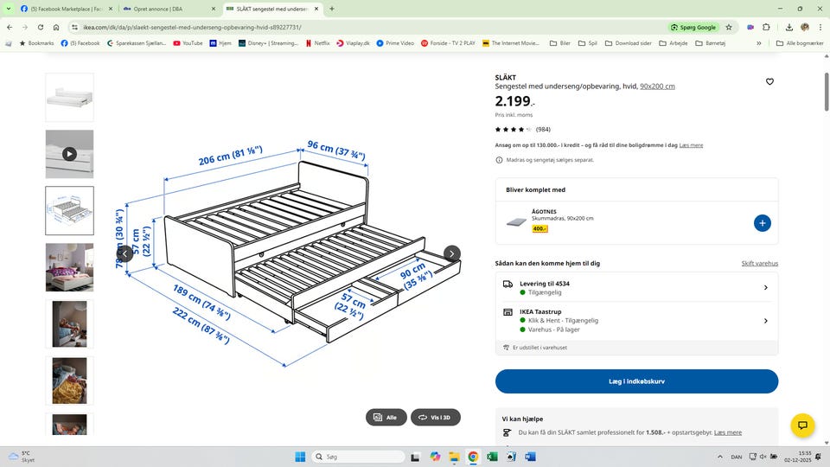Expand IKEA Taastrup store pickup details
The image size is (830, 467).
click(637, 320)
